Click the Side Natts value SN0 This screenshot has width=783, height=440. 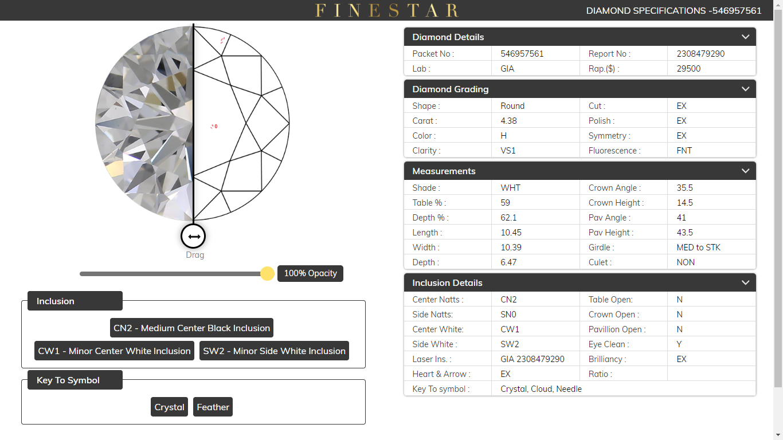tap(508, 314)
